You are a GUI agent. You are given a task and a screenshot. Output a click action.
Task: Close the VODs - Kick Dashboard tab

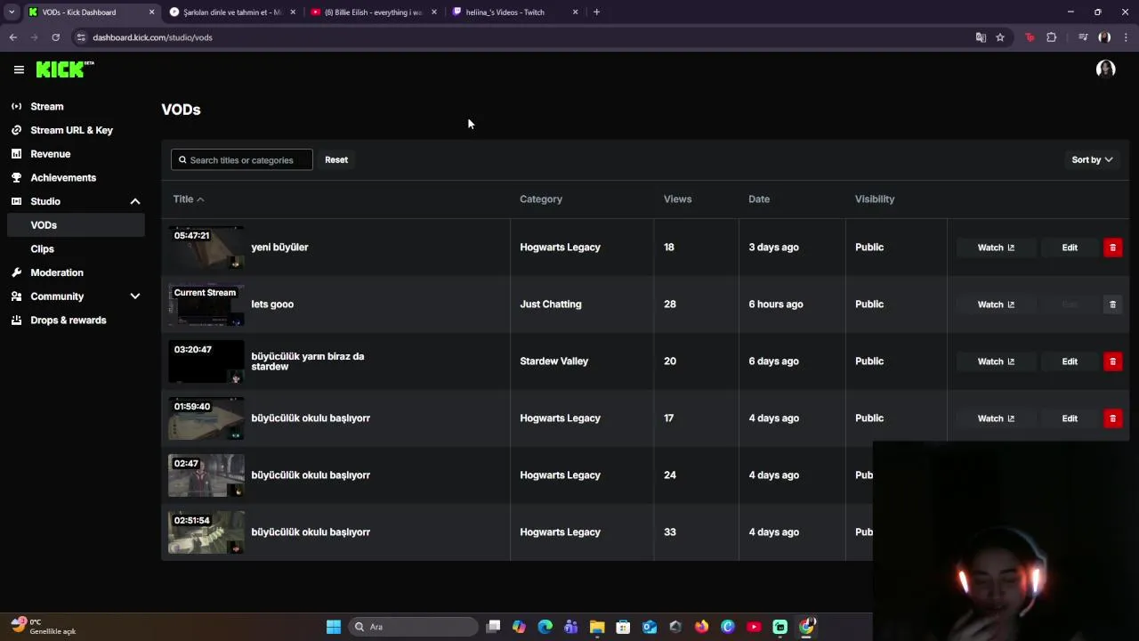(x=151, y=12)
